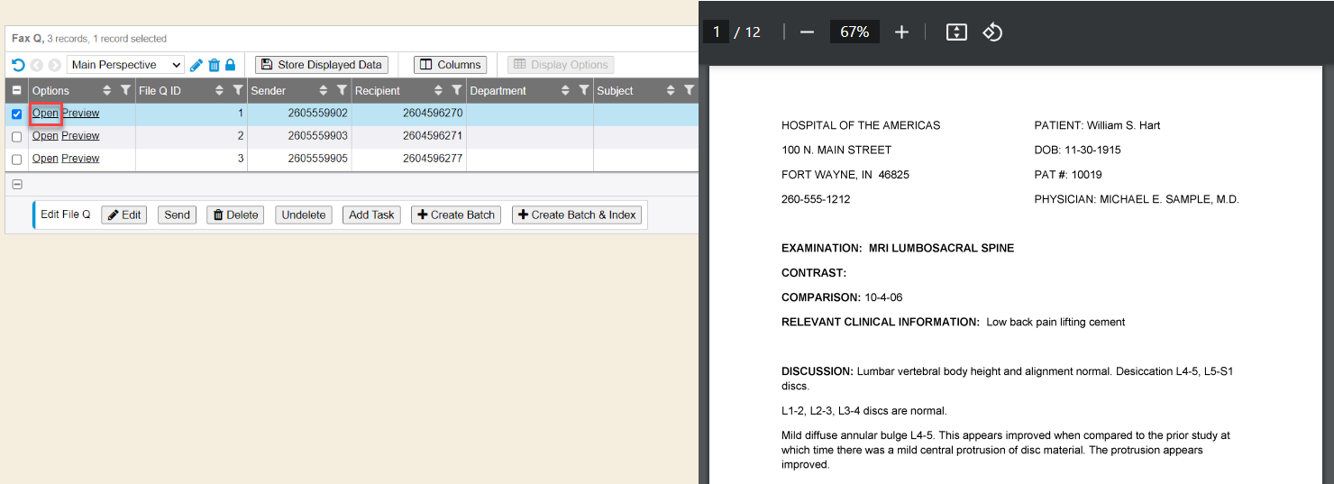The width and height of the screenshot is (1334, 484).
Task: Fit PDF page to width
Action: click(956, 32)
